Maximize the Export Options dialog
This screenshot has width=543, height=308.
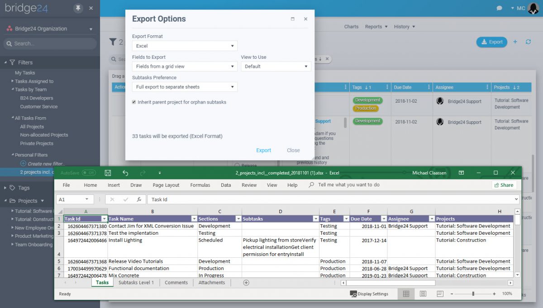click(292, 19)
